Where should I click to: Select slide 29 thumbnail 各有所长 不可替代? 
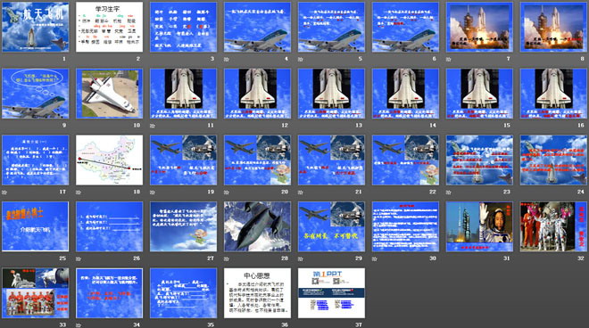pyautogui.click(x=331, y=226)
